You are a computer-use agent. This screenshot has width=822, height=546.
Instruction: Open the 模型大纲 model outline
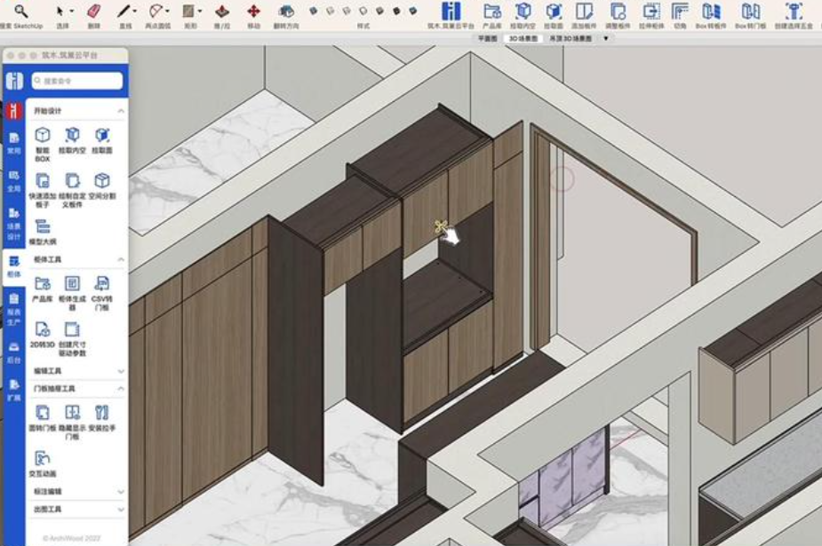point(43,226)
